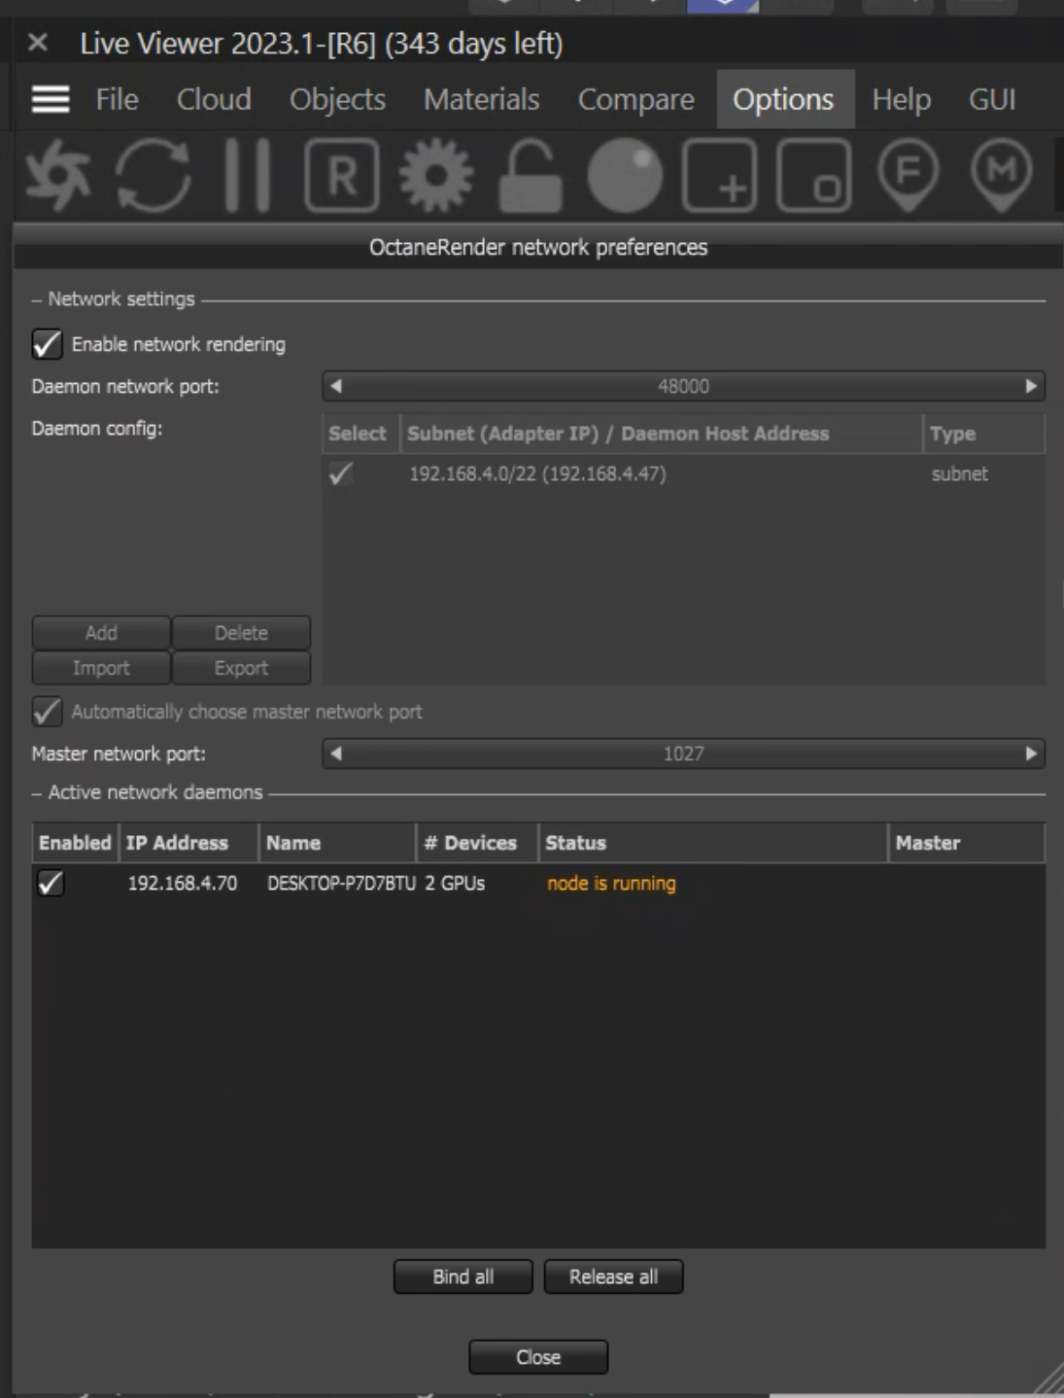Restart render with the circular arrows icon
This screenshot has width=1064, height=1398.
tap(153, 176)
